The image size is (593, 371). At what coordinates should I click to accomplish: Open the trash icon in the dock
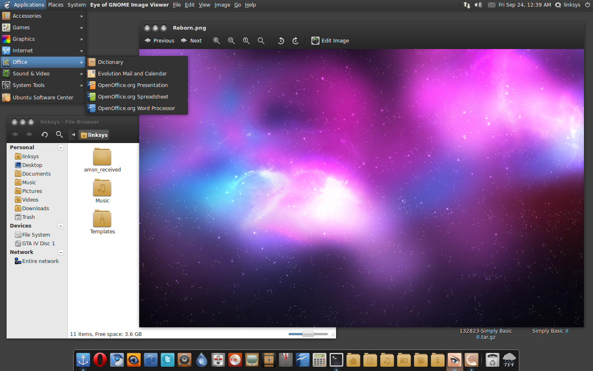coord(492,360)
